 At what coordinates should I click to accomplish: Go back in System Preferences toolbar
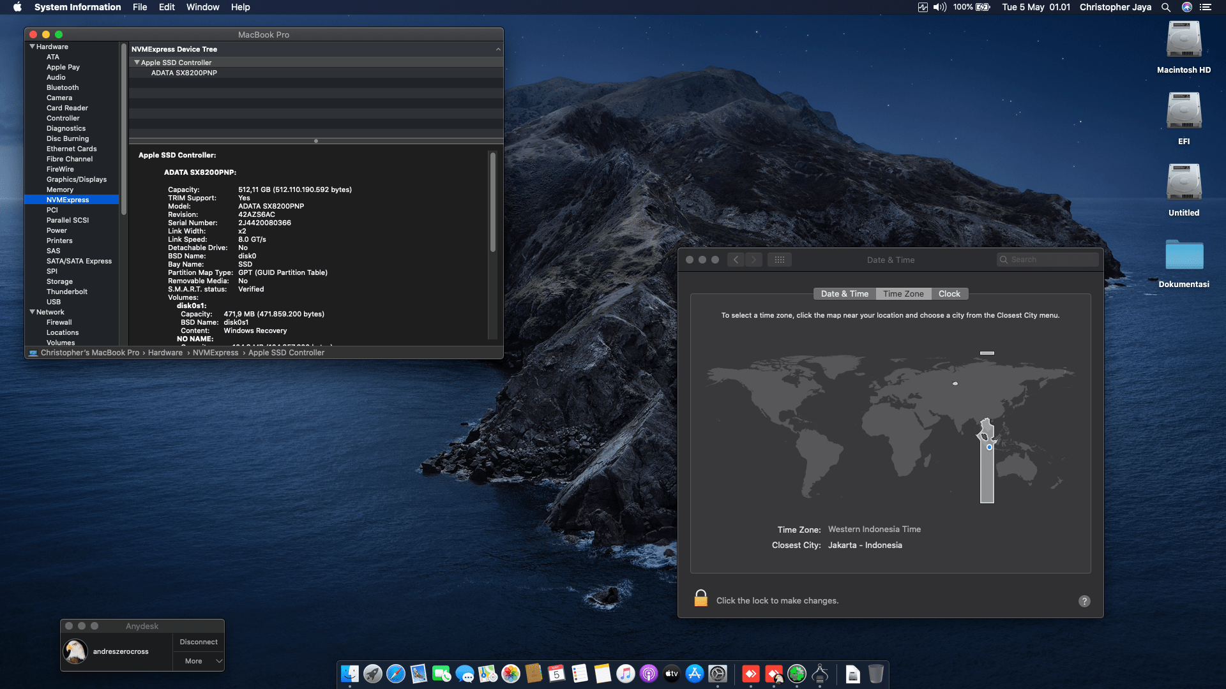pyautogui.click(x=736, y=260)
